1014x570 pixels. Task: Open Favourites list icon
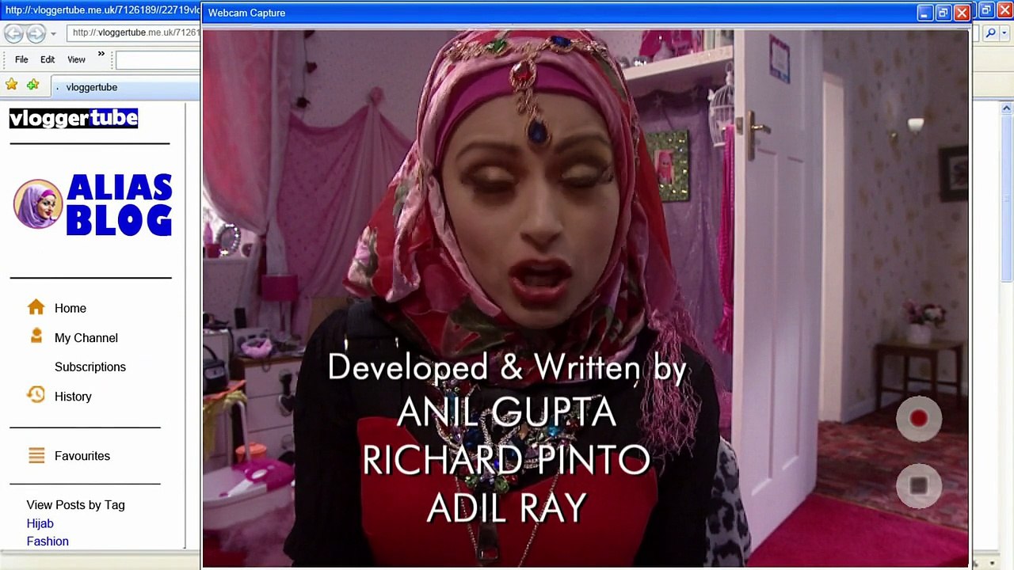point(36,455)
